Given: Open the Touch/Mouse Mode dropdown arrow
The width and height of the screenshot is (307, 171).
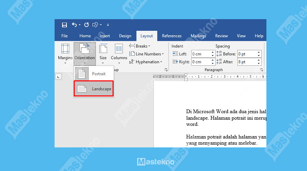Looking at the screenshot, I should click(101, 25).
